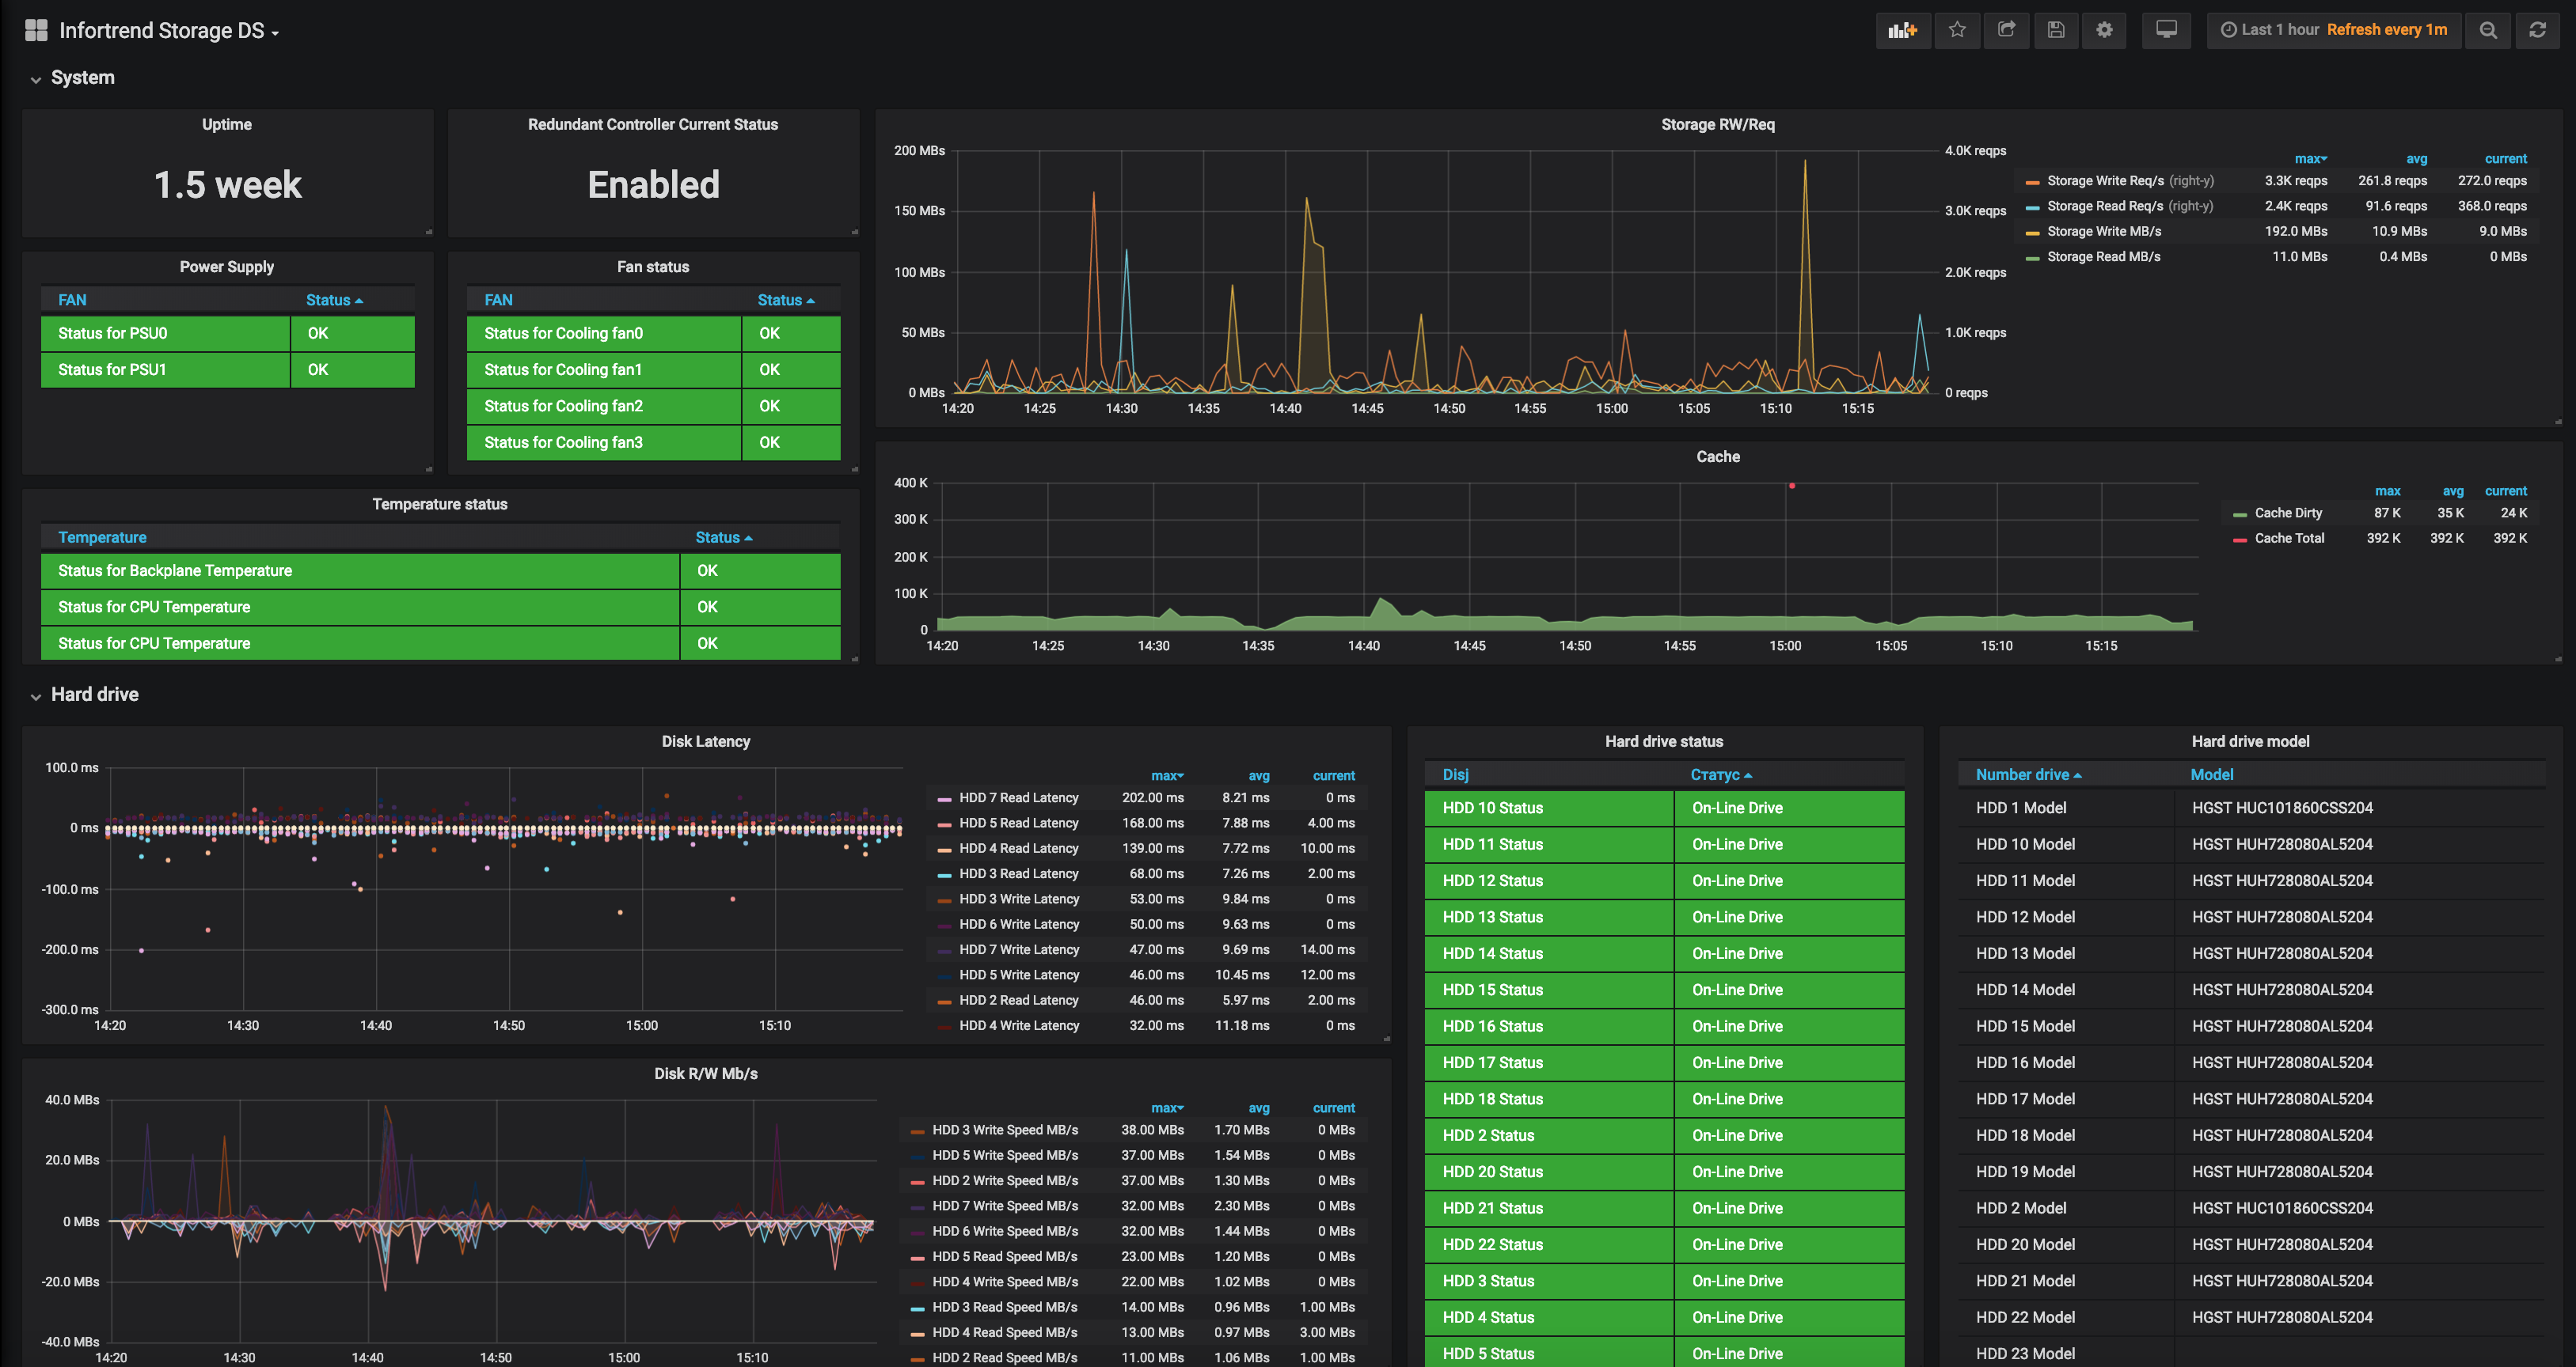Open the Disk Latency panel title menu
The image size is (2576, 1367).
[705, 741]
